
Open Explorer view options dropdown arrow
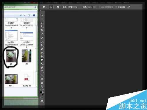pyautogui.click(x=24, y=15)
